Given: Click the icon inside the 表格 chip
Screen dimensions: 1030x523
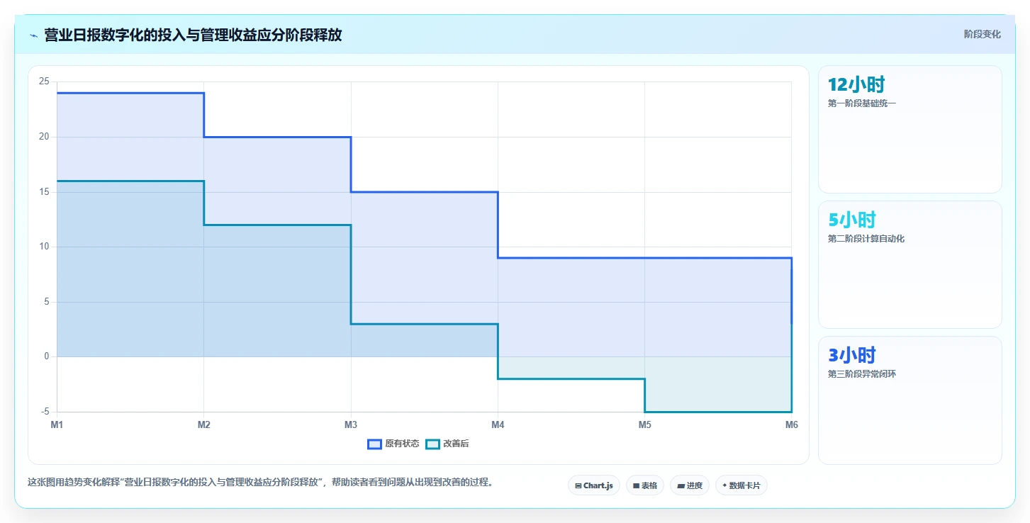Looking at the screenshot, I should coord(636,486).
